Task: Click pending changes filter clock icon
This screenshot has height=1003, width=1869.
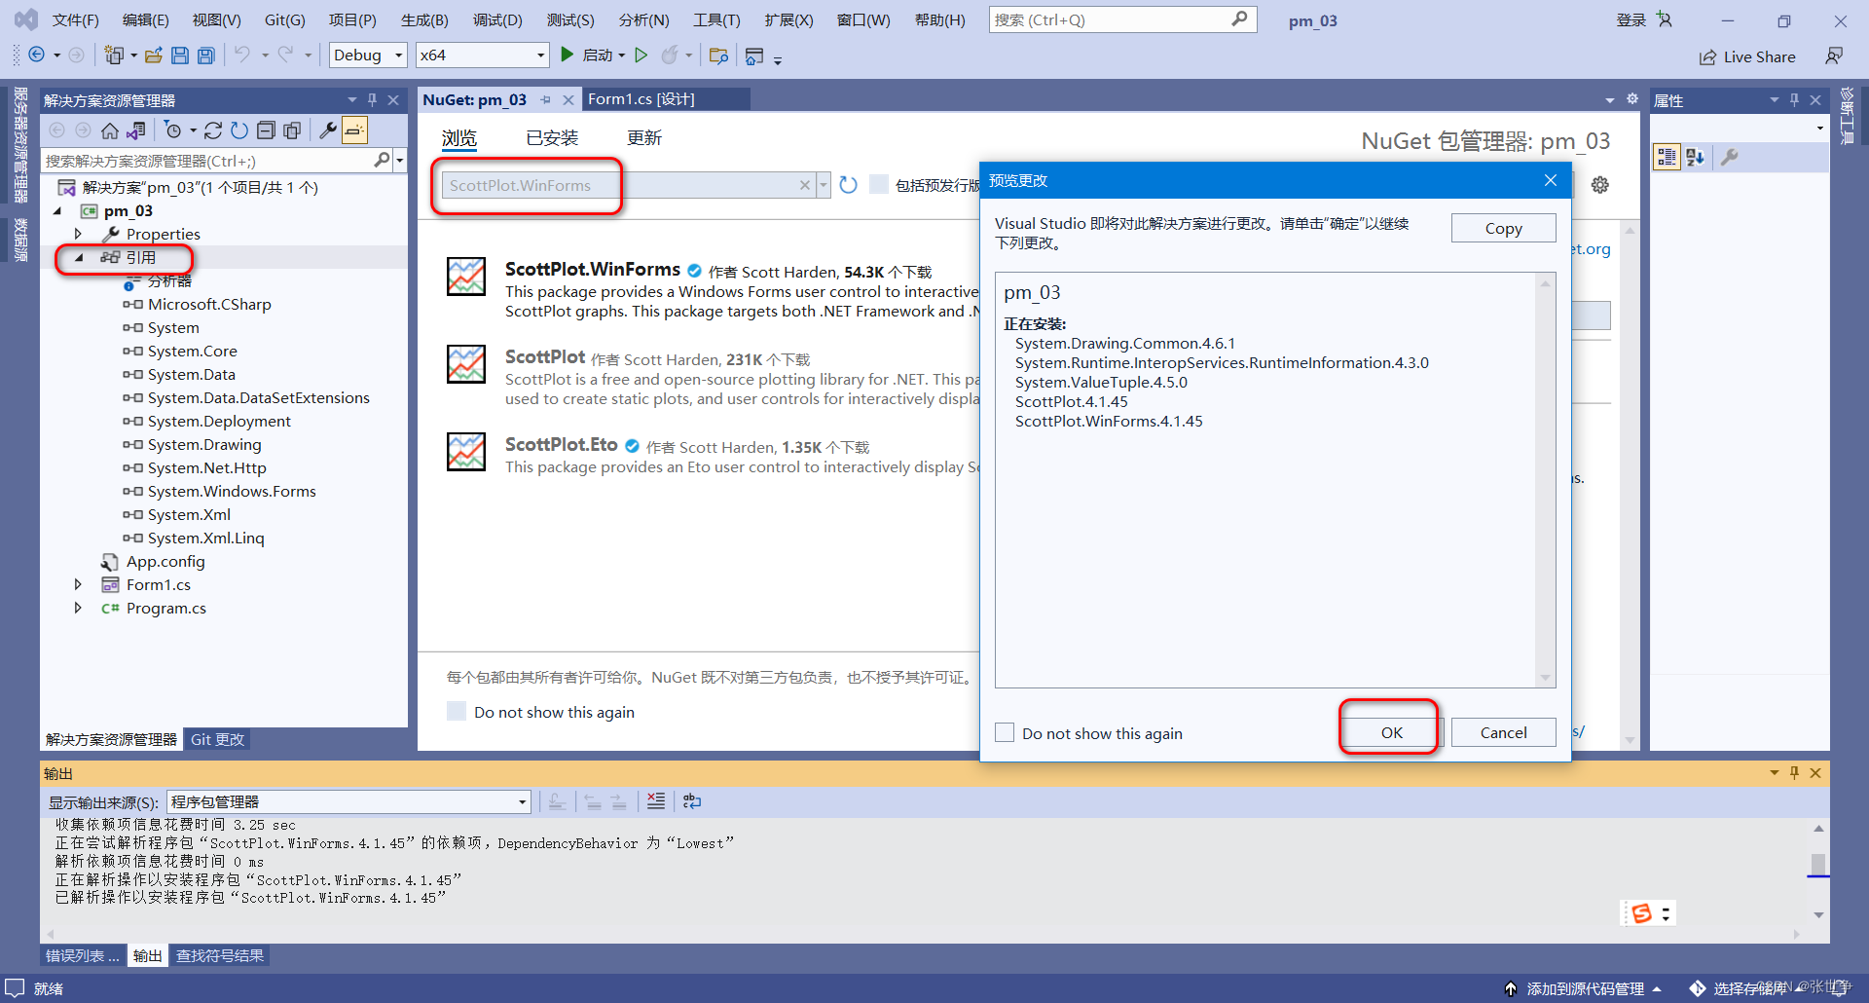Action: click(173, 130)
